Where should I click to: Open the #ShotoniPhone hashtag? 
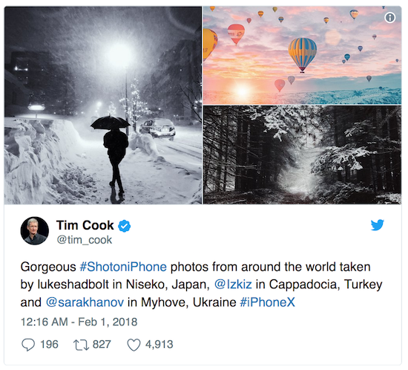coord(123,267)
